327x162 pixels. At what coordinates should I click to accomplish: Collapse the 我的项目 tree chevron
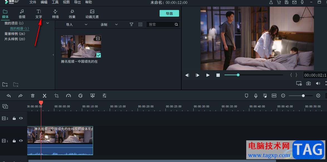tap(48, 23)
